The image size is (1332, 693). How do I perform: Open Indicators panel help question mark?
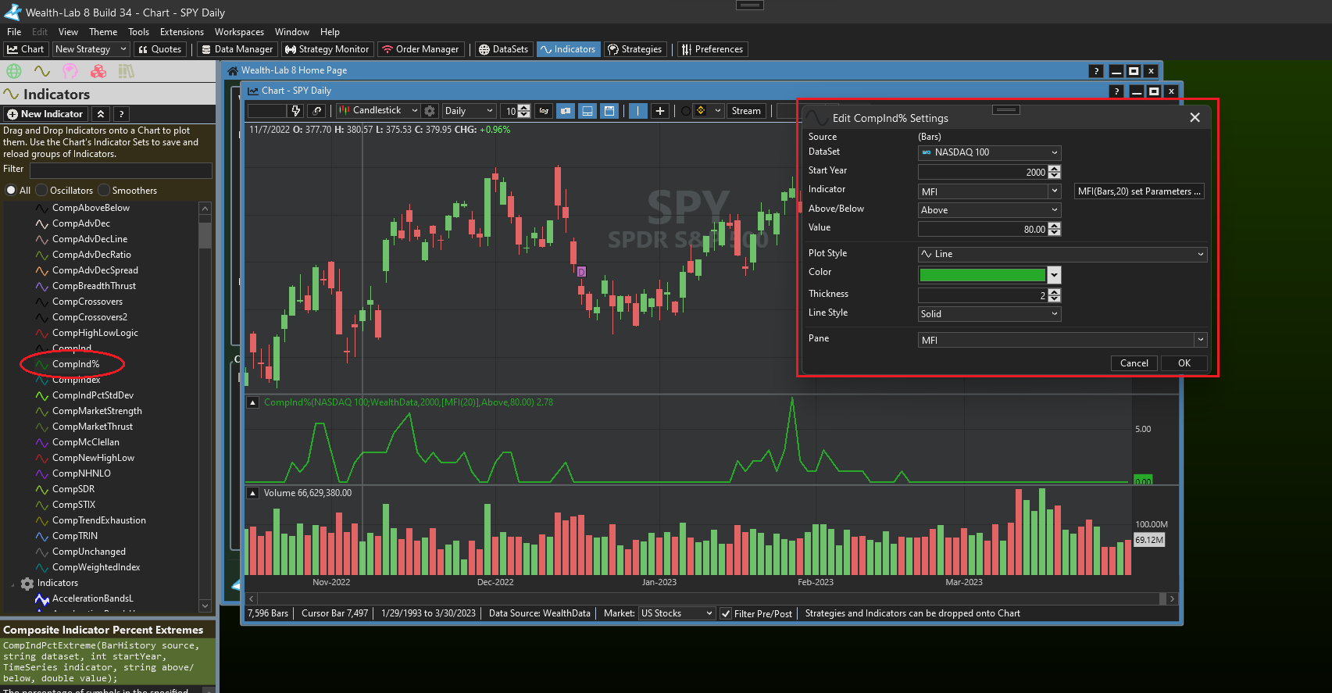121,114
